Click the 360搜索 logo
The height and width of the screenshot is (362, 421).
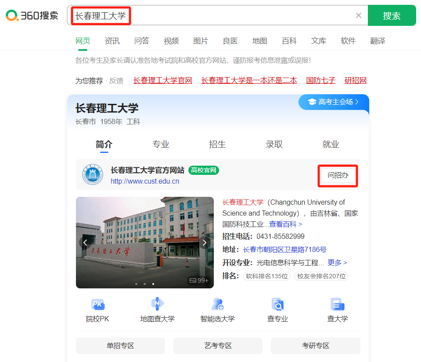click(x=32, y=16)
